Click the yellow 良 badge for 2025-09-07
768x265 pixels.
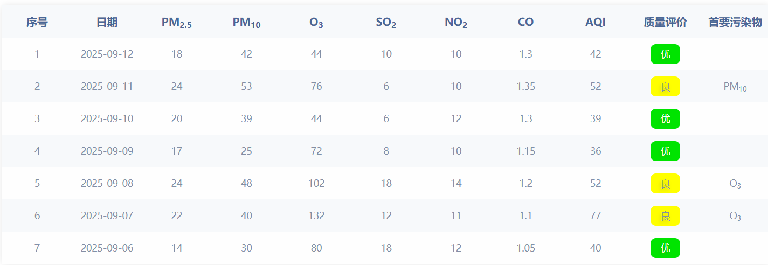(665, 215)
